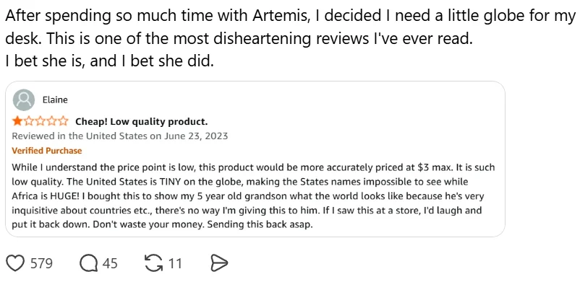Repost using the circular arrows icon
580x282 pixels.
point(153,263)
